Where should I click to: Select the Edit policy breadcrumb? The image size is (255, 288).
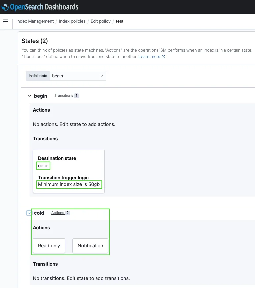(100, 21)
